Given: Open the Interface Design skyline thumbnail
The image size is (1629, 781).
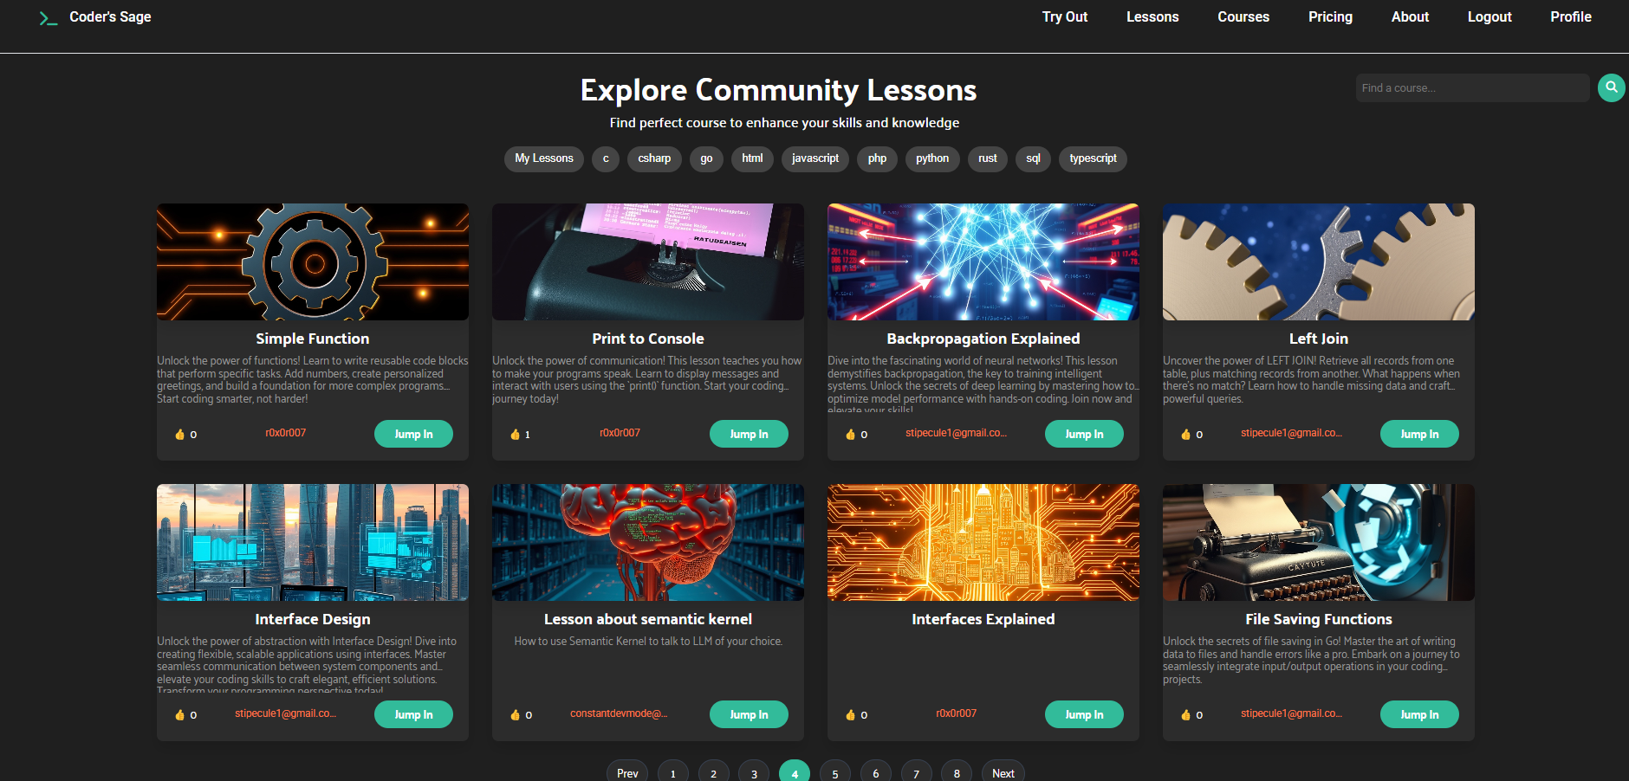Looking at the screenshot, I should 313,542.
